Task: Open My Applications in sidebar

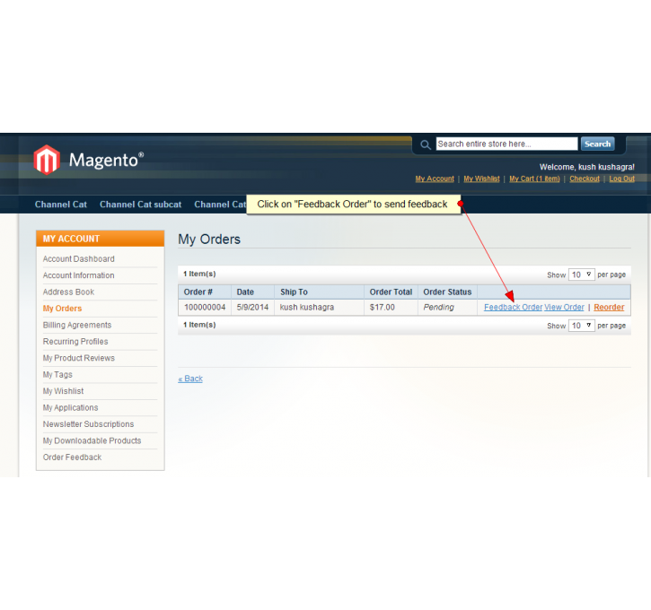Action: tap(71, 407)
